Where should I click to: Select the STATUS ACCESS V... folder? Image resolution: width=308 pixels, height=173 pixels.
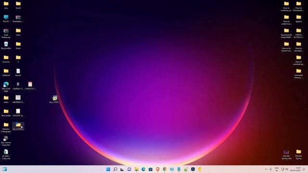298,33
